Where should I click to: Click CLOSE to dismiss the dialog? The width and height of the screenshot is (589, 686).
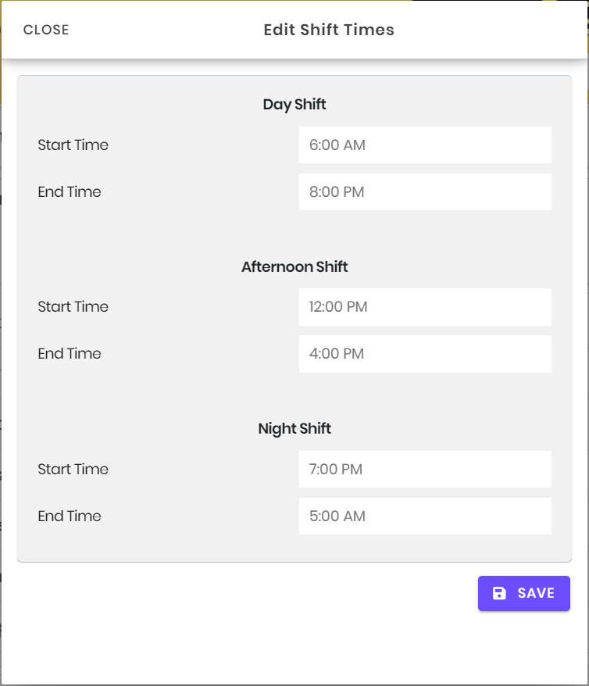(x=45, y=30)
